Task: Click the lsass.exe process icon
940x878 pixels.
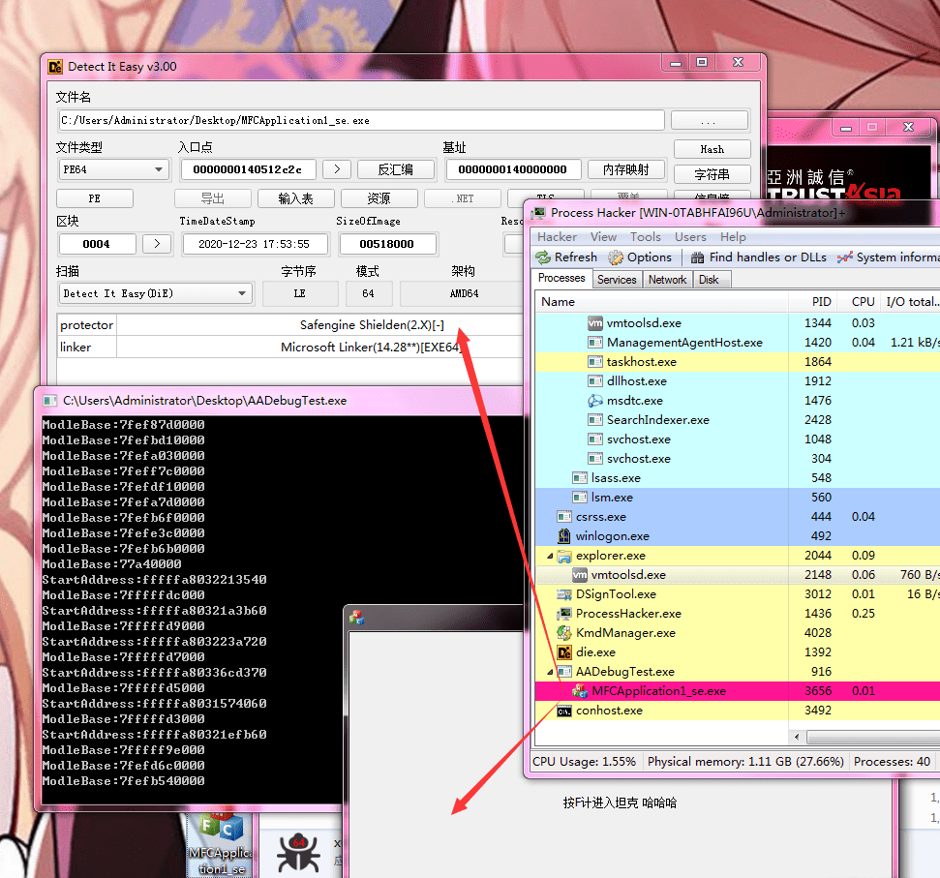Action: (x=579, y=477)
